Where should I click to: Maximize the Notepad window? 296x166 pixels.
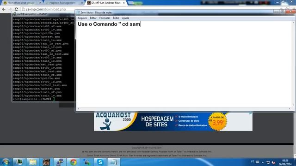[283, 12]
